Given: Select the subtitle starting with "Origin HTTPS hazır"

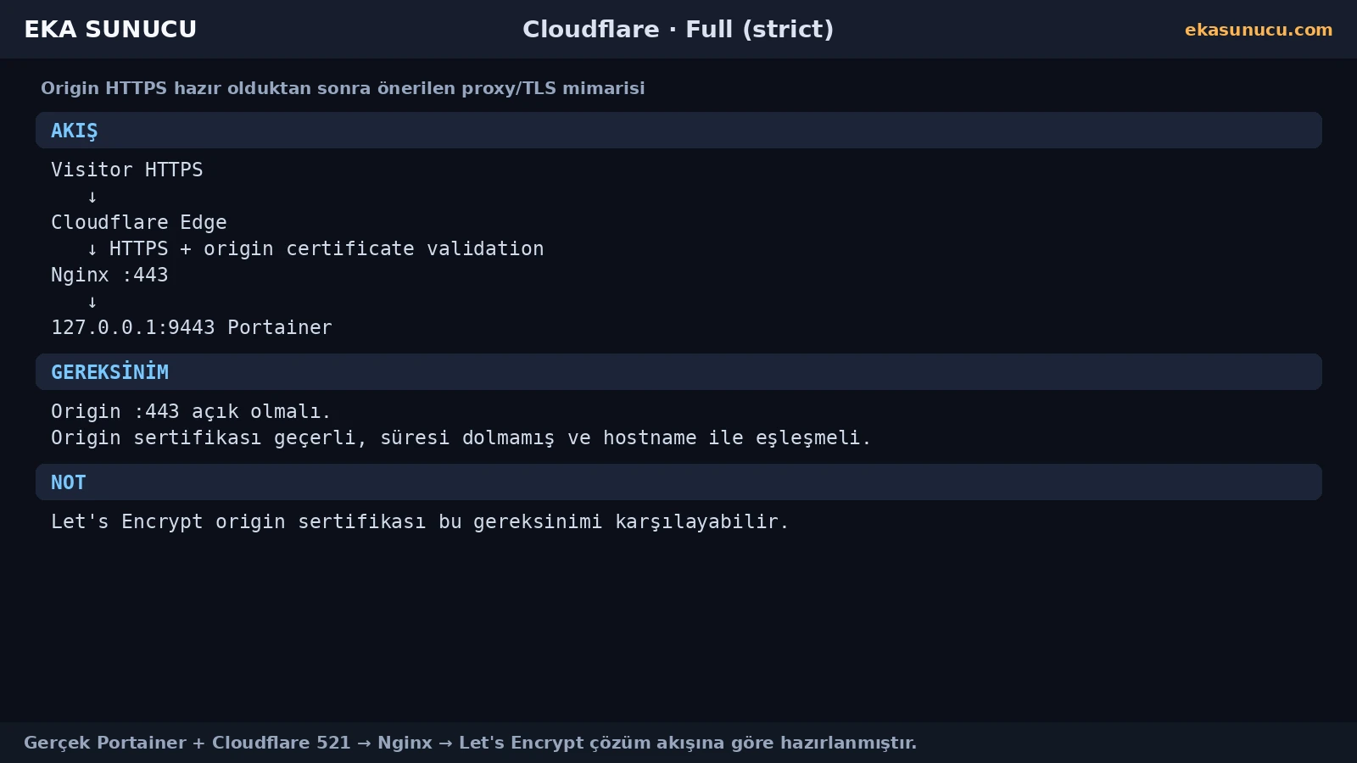Looking at the screenshot, I should 343,88.
